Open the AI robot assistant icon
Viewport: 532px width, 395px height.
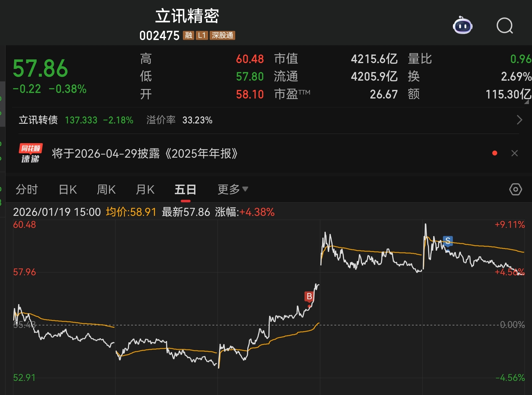pyautogui.click(x=462, y=25)
